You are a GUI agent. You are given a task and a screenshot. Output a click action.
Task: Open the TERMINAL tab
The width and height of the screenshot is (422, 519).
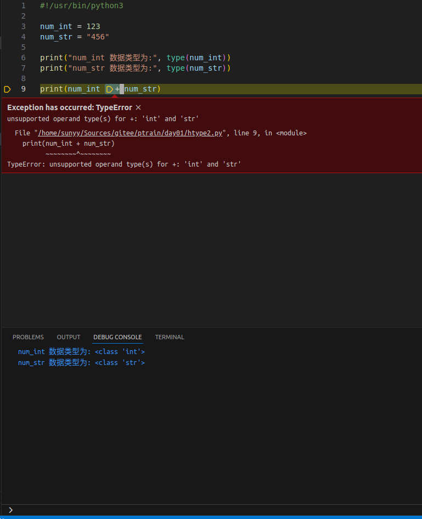tap(170, 337)
